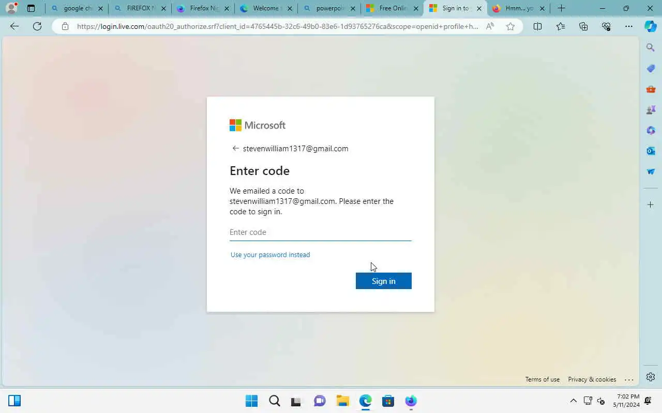Viewport: 662px width, 413px height.
Task: Click the Edge profile avatar icon
Action: pyautogui.click(x=11, y=8)
